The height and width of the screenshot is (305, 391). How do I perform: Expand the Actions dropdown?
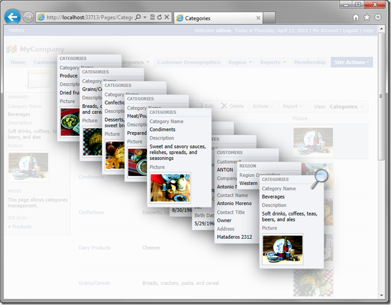[263, 106]
